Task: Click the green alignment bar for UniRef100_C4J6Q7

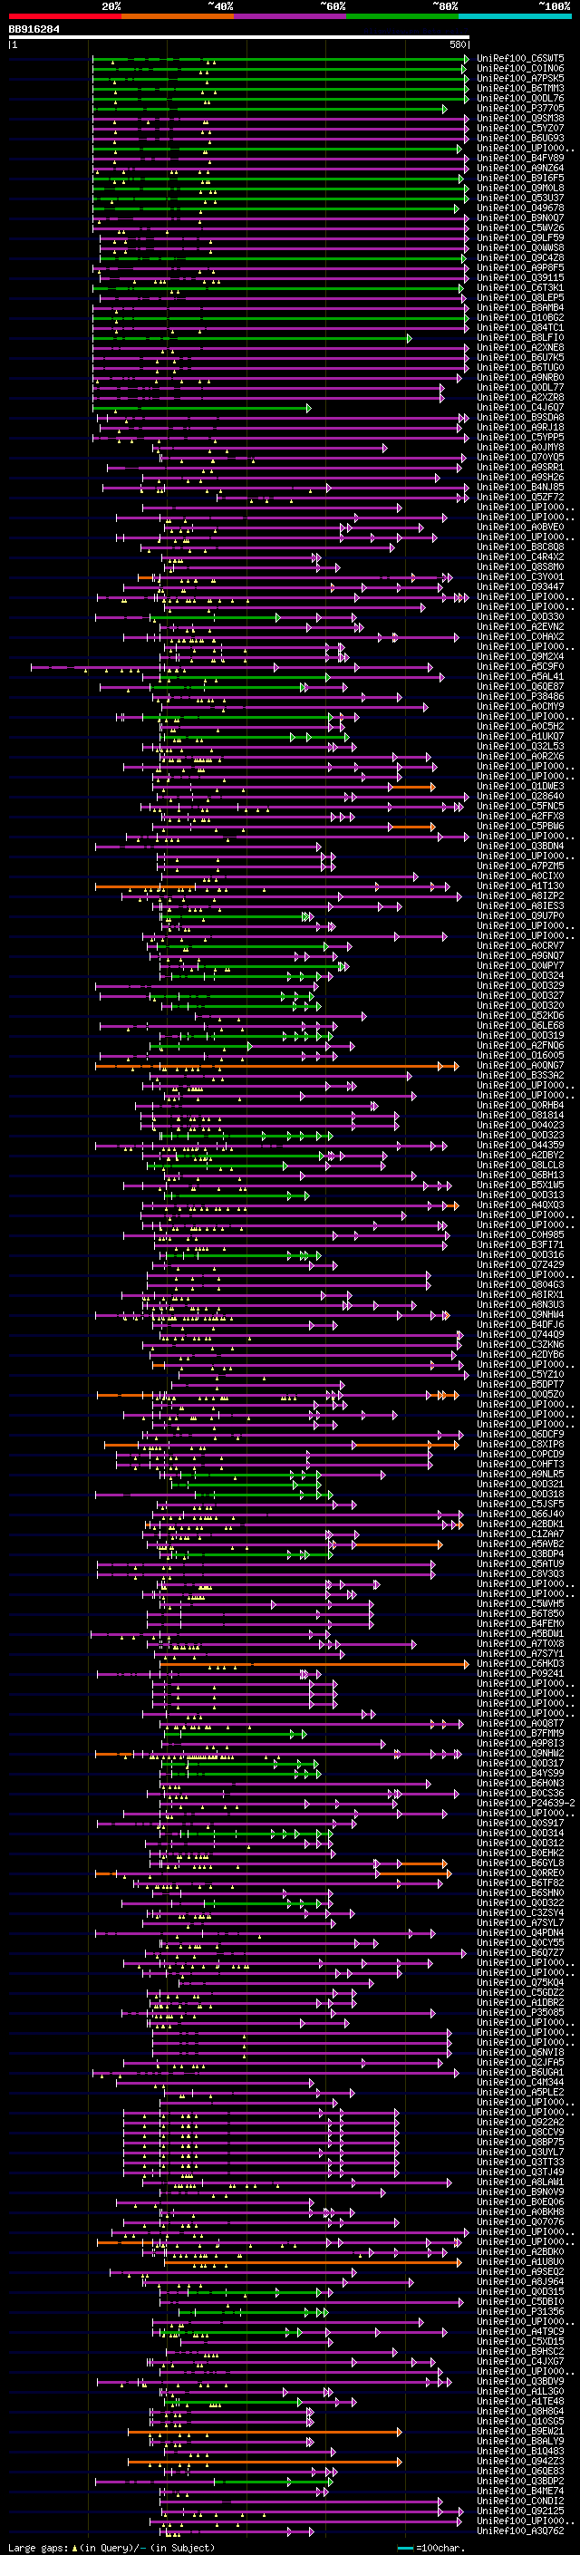Action: (201, 409)
